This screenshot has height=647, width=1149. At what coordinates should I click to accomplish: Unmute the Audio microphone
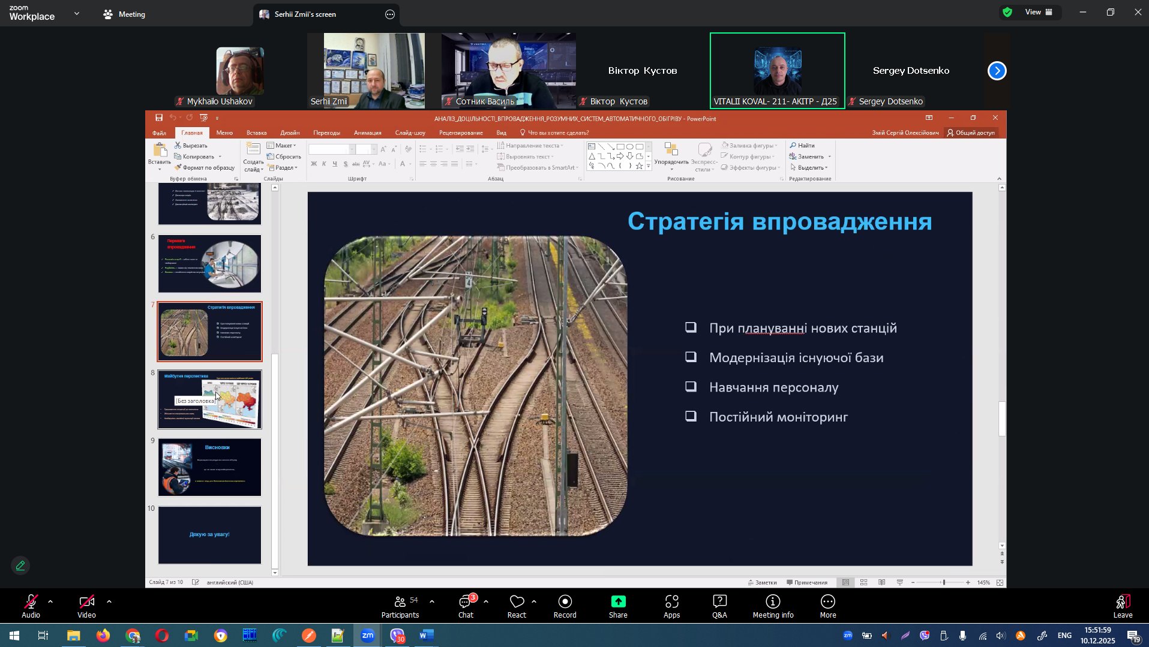[x=31, y=606]
